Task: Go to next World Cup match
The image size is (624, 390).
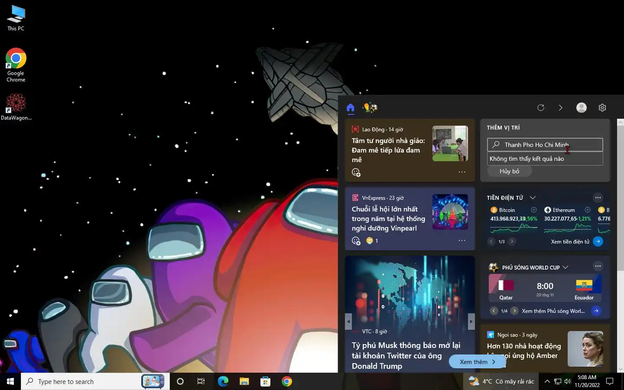Action: point(514,311)
